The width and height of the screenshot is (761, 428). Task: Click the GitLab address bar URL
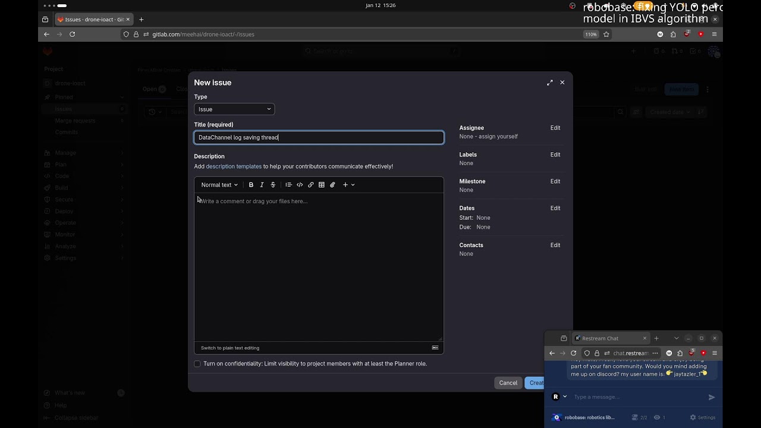[203, 34]
